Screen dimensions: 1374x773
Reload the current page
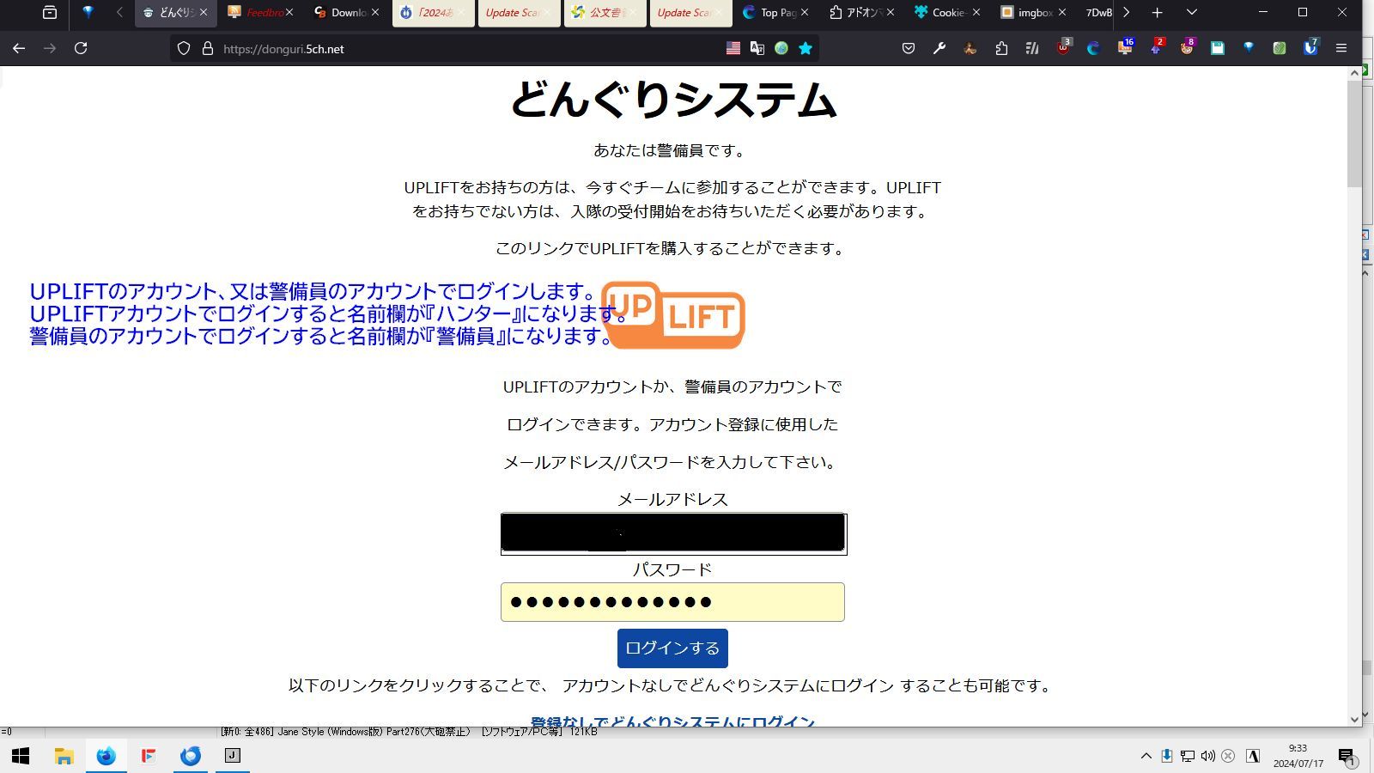point(81,49)
